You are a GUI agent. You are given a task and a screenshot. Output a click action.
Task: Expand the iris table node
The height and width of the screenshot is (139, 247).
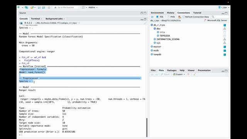click(x=158, y=32)
